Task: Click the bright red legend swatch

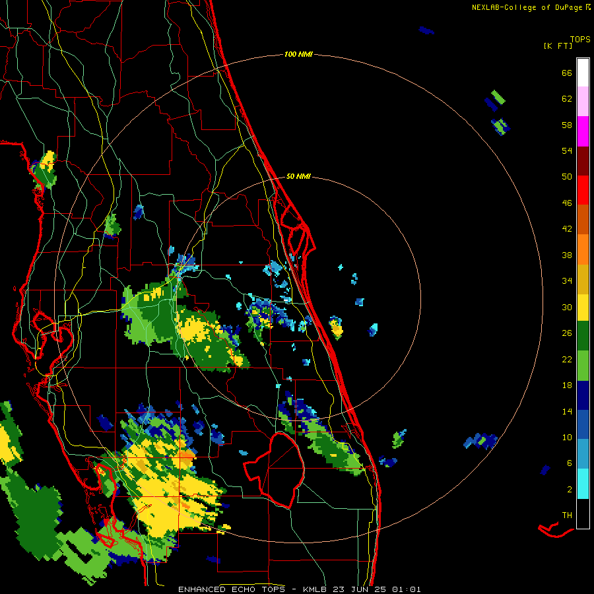Action: (x=583, y=190)
